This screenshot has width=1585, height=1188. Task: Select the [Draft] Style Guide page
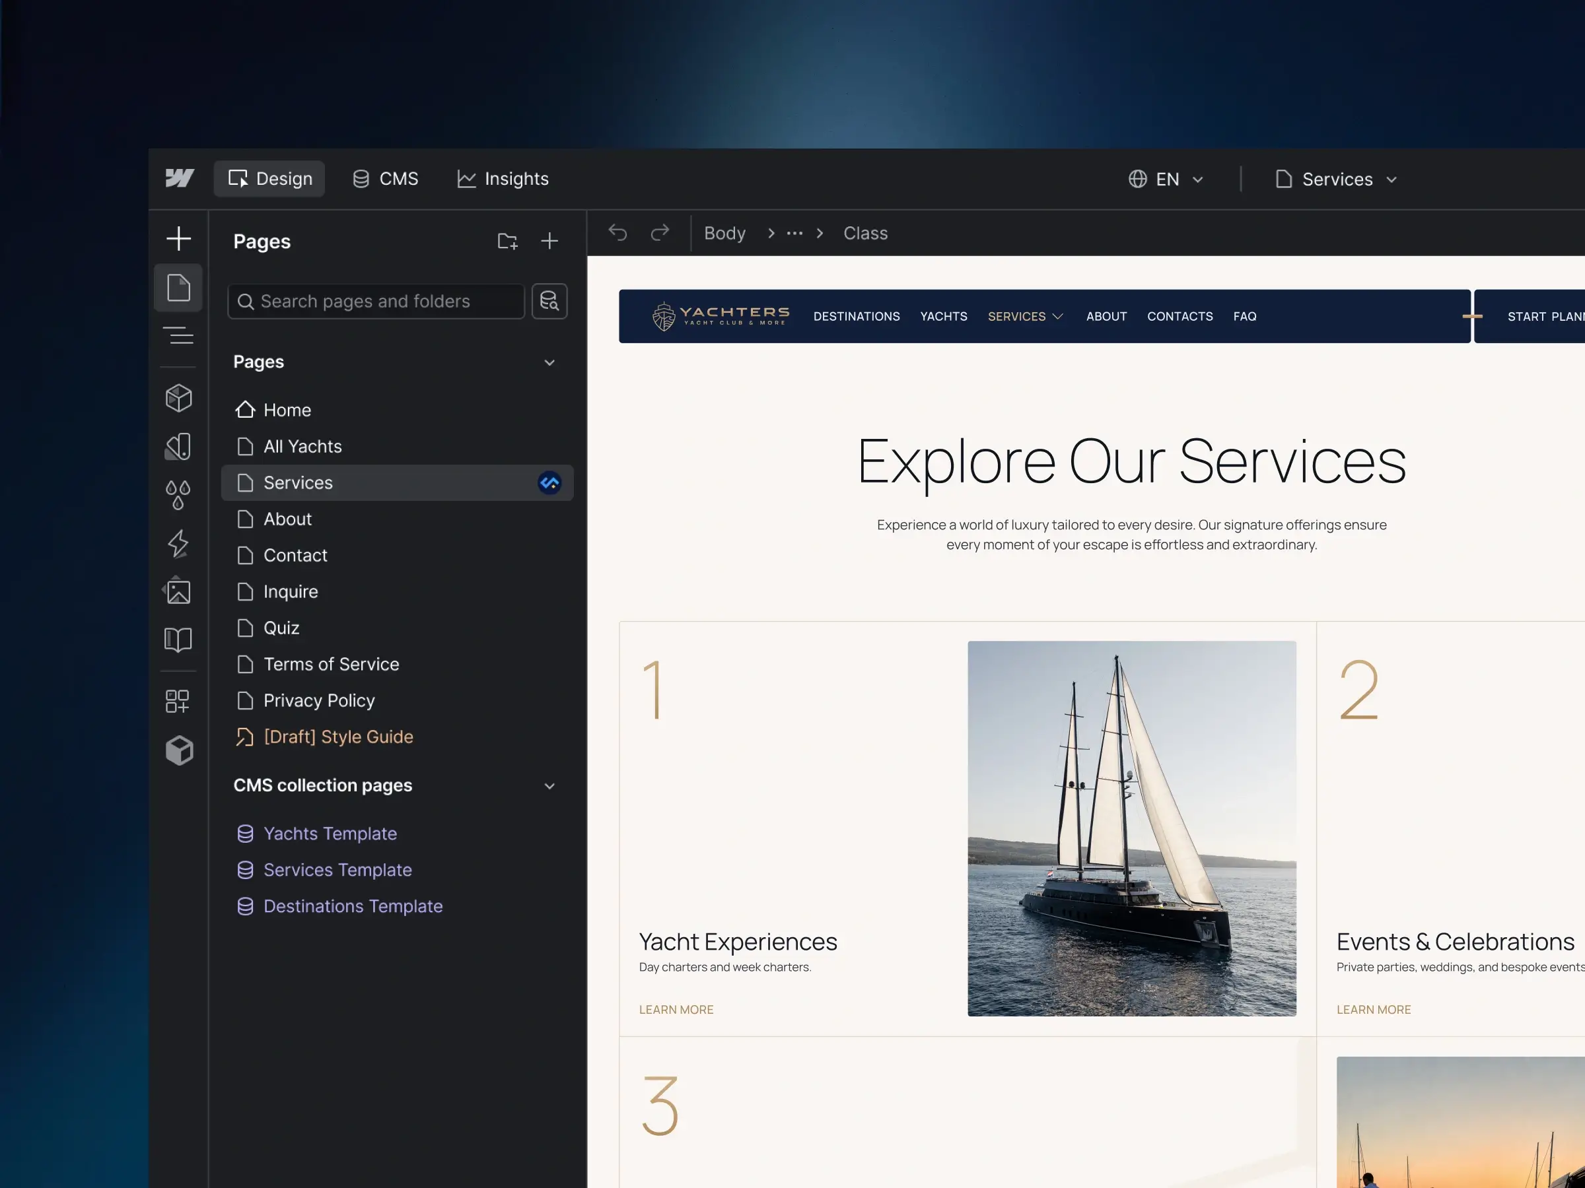[x=398, y=737]
